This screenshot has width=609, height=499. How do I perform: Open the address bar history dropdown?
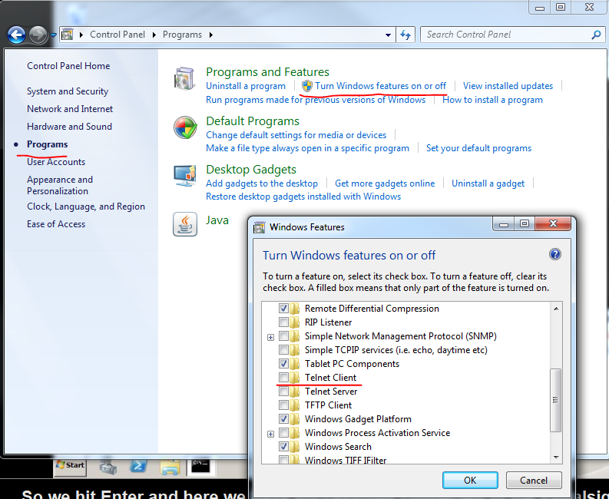pos(386,35)
